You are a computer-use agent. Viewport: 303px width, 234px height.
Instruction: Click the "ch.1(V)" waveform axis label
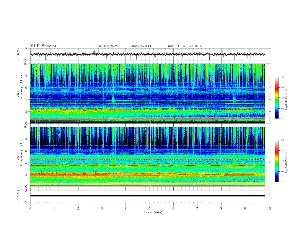[x=18, y=54]
